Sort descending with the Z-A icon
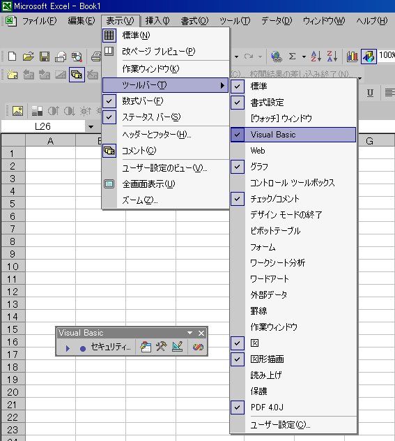The image size is (395, 441). (332, 57)
